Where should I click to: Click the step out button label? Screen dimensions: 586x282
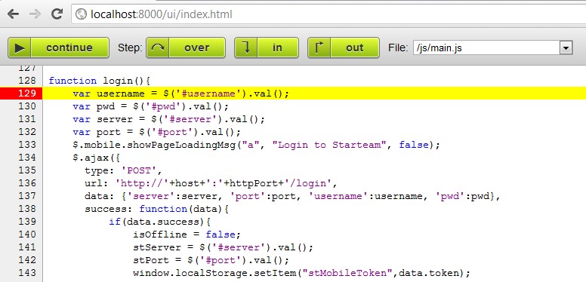[355, 48]
